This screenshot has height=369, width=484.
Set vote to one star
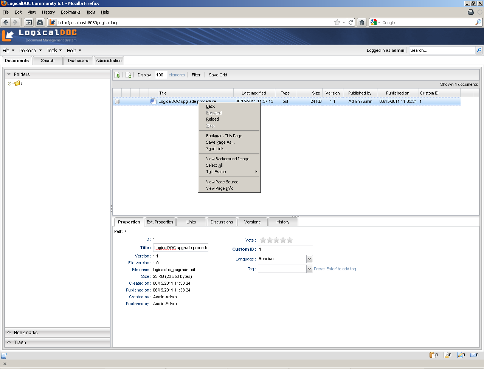(x=263, y=240)
